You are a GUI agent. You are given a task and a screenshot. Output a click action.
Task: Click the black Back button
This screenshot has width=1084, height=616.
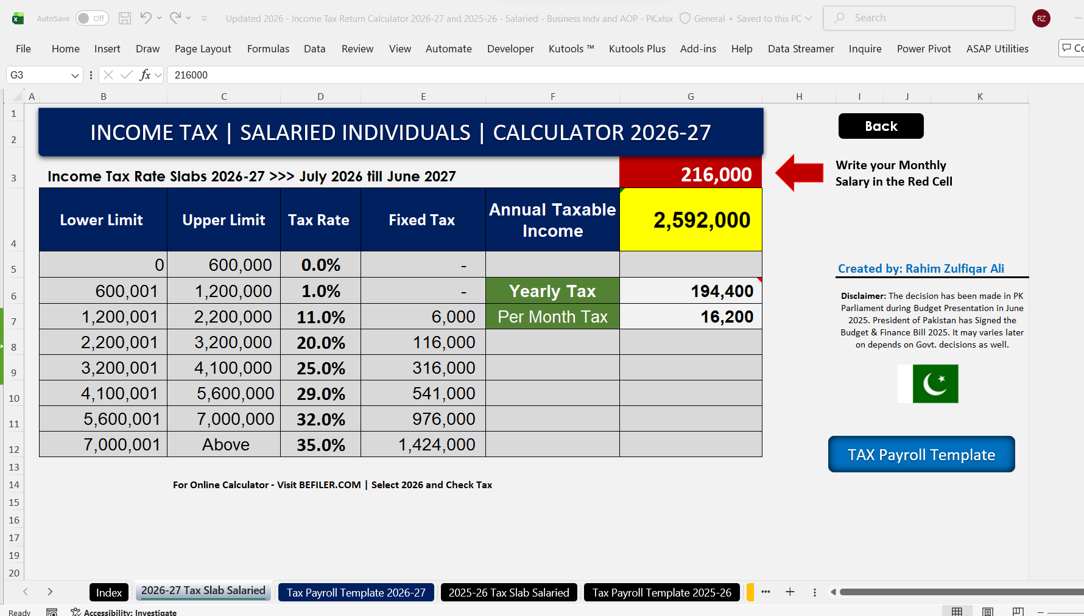pyautogui.click(x=881, y=126)
